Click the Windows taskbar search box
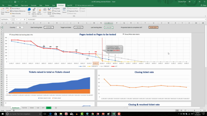Image resolution: width=207 pixels, height=116 pixels. coord(24,114)
